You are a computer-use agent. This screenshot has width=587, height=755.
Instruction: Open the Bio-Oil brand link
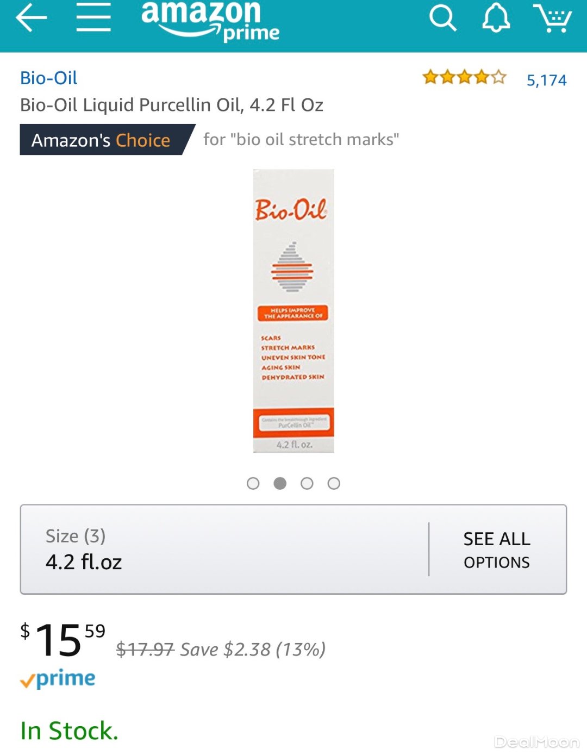click(x=49, y=78)
